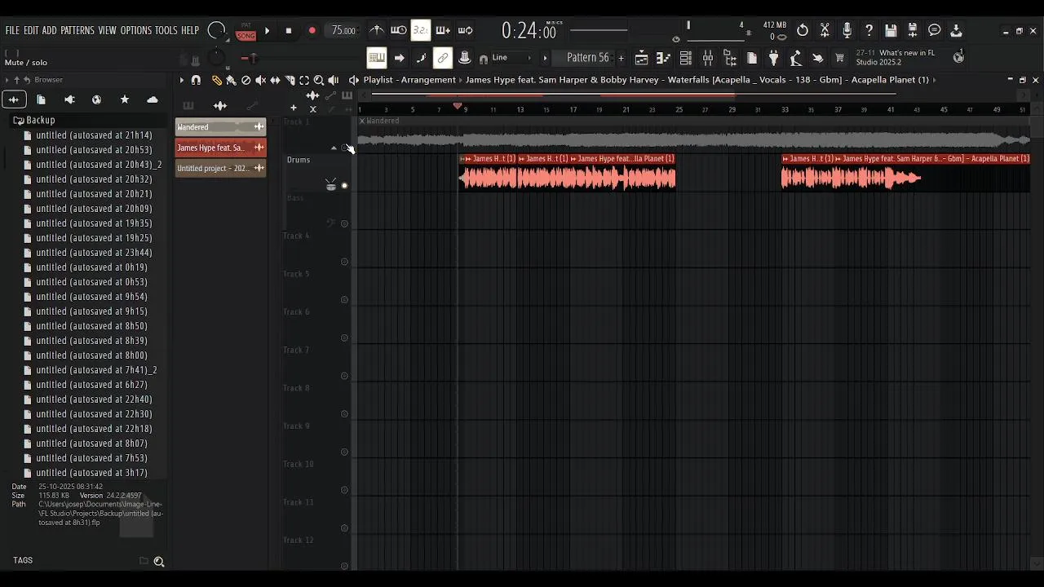The width and height of the screenshot is (1044, 587).
Task: Add new pattern with plus next to Pattern 56
Action: tap(621, 58)
